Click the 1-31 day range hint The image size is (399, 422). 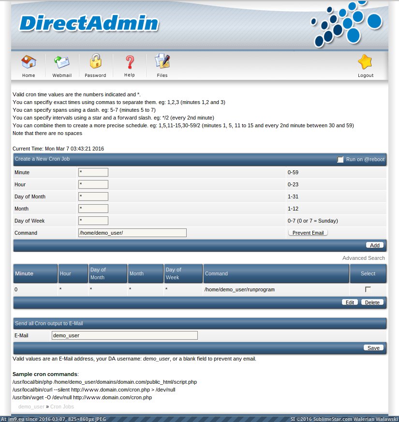click(x=293, y=196)
